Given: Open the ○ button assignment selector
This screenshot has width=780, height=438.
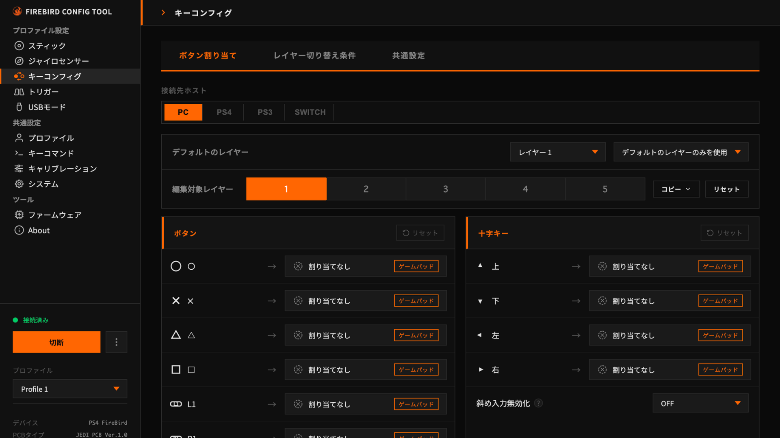Looking at the screenshot, I should pos(366,266).
